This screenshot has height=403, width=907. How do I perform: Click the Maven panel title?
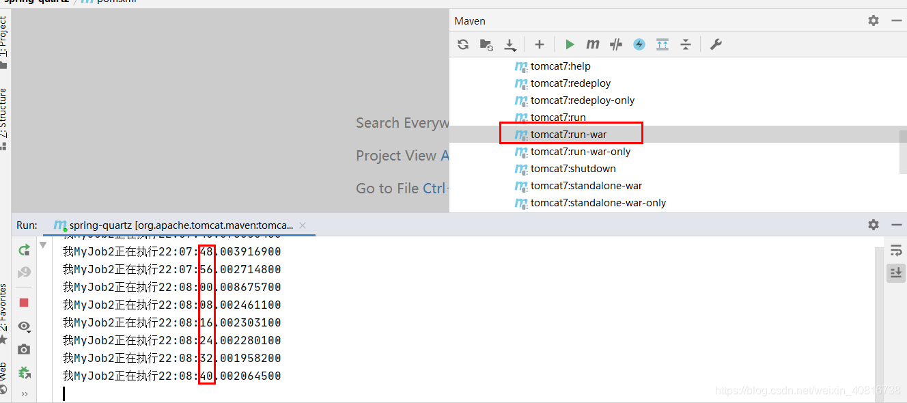pos(470,20)
